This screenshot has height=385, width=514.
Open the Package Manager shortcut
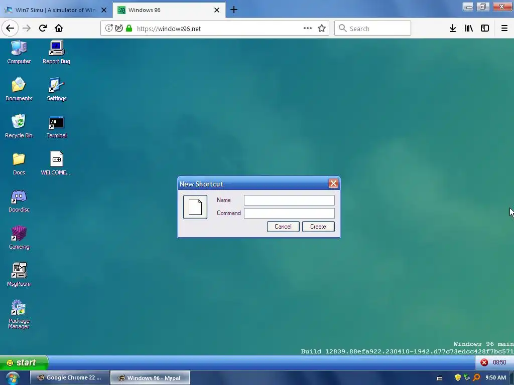[x=19, y=314]
